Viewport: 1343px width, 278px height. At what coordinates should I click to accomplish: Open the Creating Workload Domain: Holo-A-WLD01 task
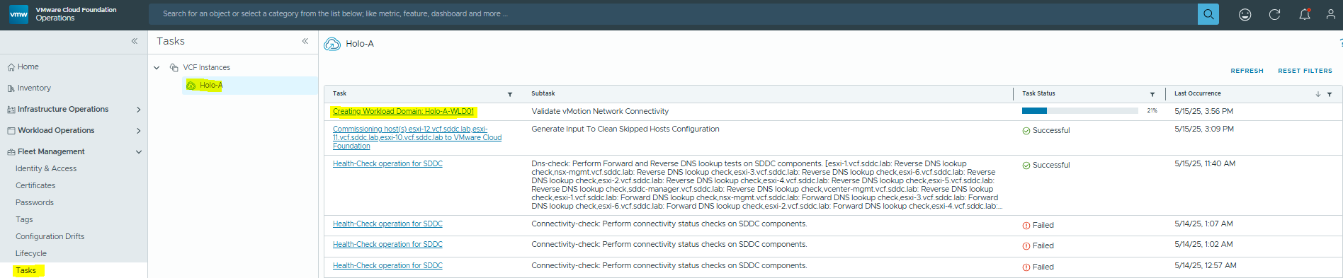click(403, 111)
